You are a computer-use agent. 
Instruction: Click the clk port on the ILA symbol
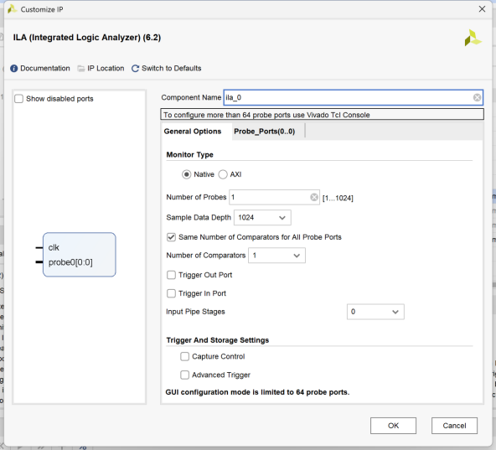coord(54,247)
